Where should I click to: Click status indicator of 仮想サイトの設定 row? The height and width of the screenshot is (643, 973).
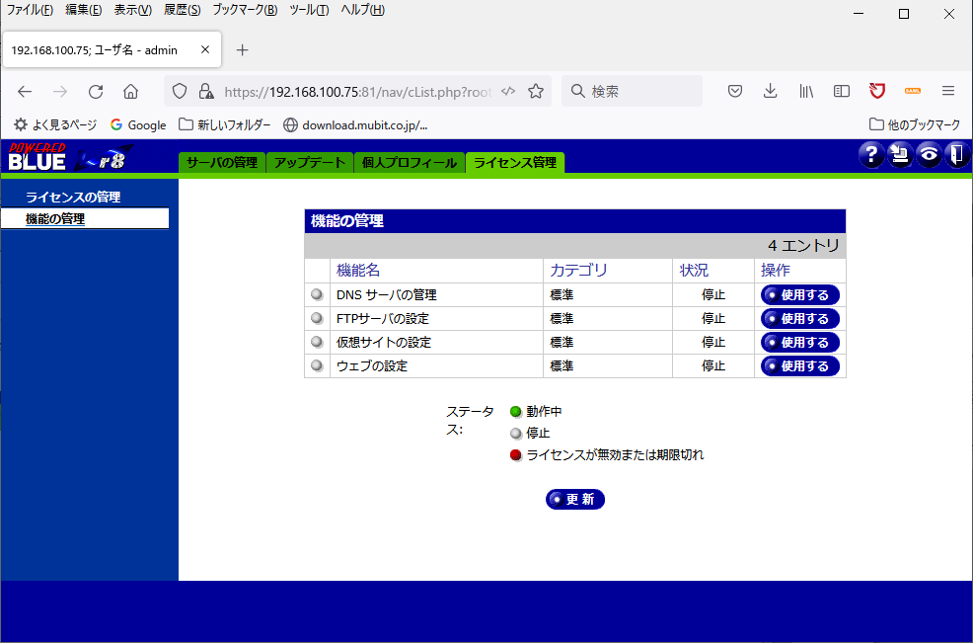[317, 342]
